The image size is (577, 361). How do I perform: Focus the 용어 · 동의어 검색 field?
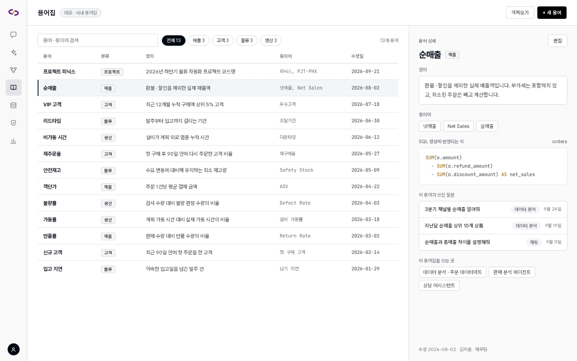pyautogui.click(x=98, y=40)
